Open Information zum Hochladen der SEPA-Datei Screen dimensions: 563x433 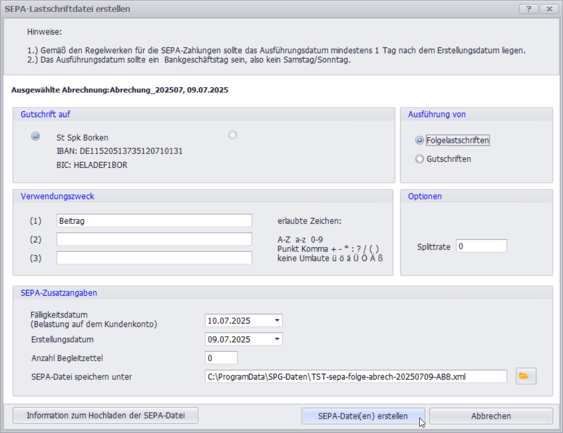pos(105,415)
